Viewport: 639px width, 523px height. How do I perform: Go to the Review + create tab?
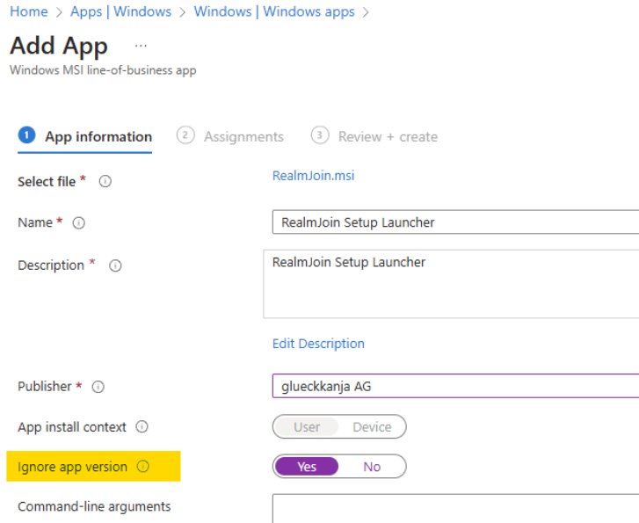click(x=387, y=137)
